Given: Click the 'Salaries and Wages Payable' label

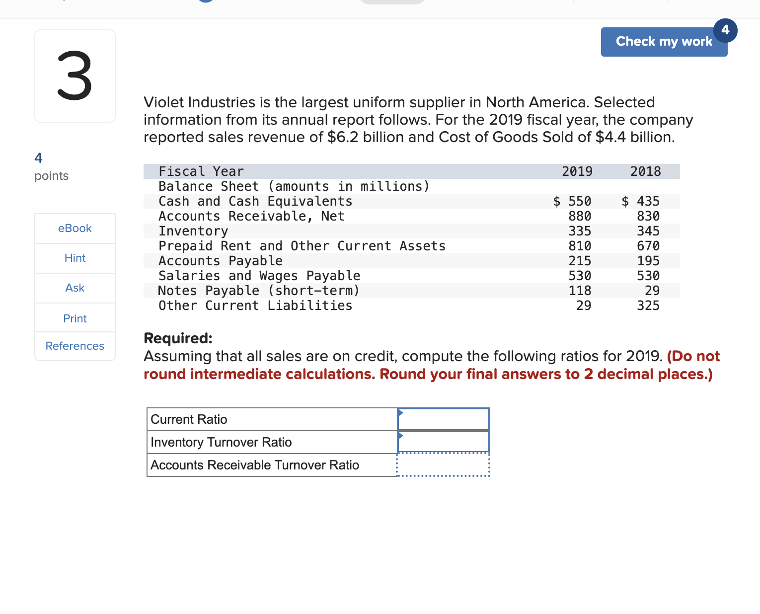Looking at the screenshot, I should (x=259, y=276).
